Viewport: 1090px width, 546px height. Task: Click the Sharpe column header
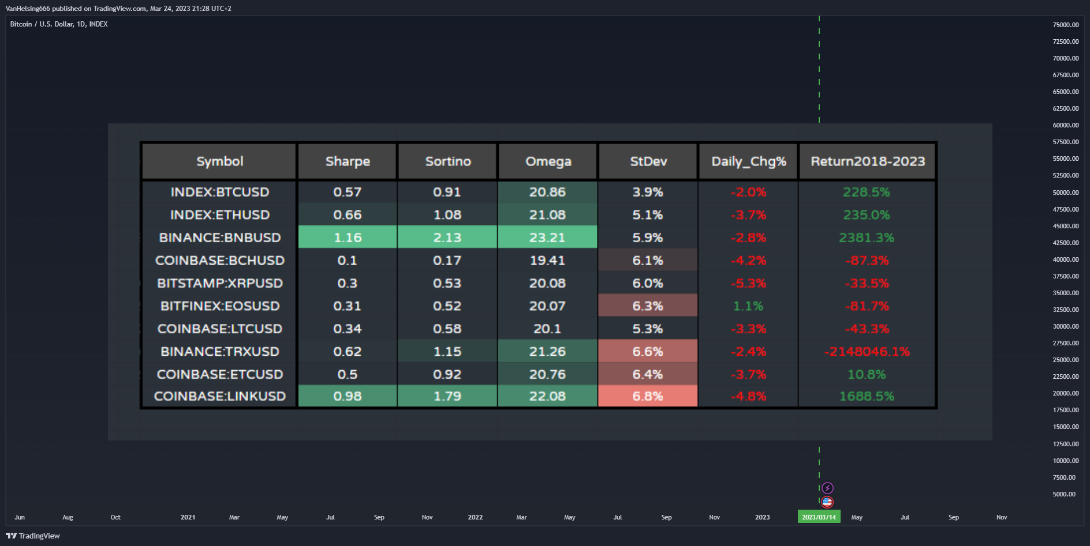(x=348, y=161)
